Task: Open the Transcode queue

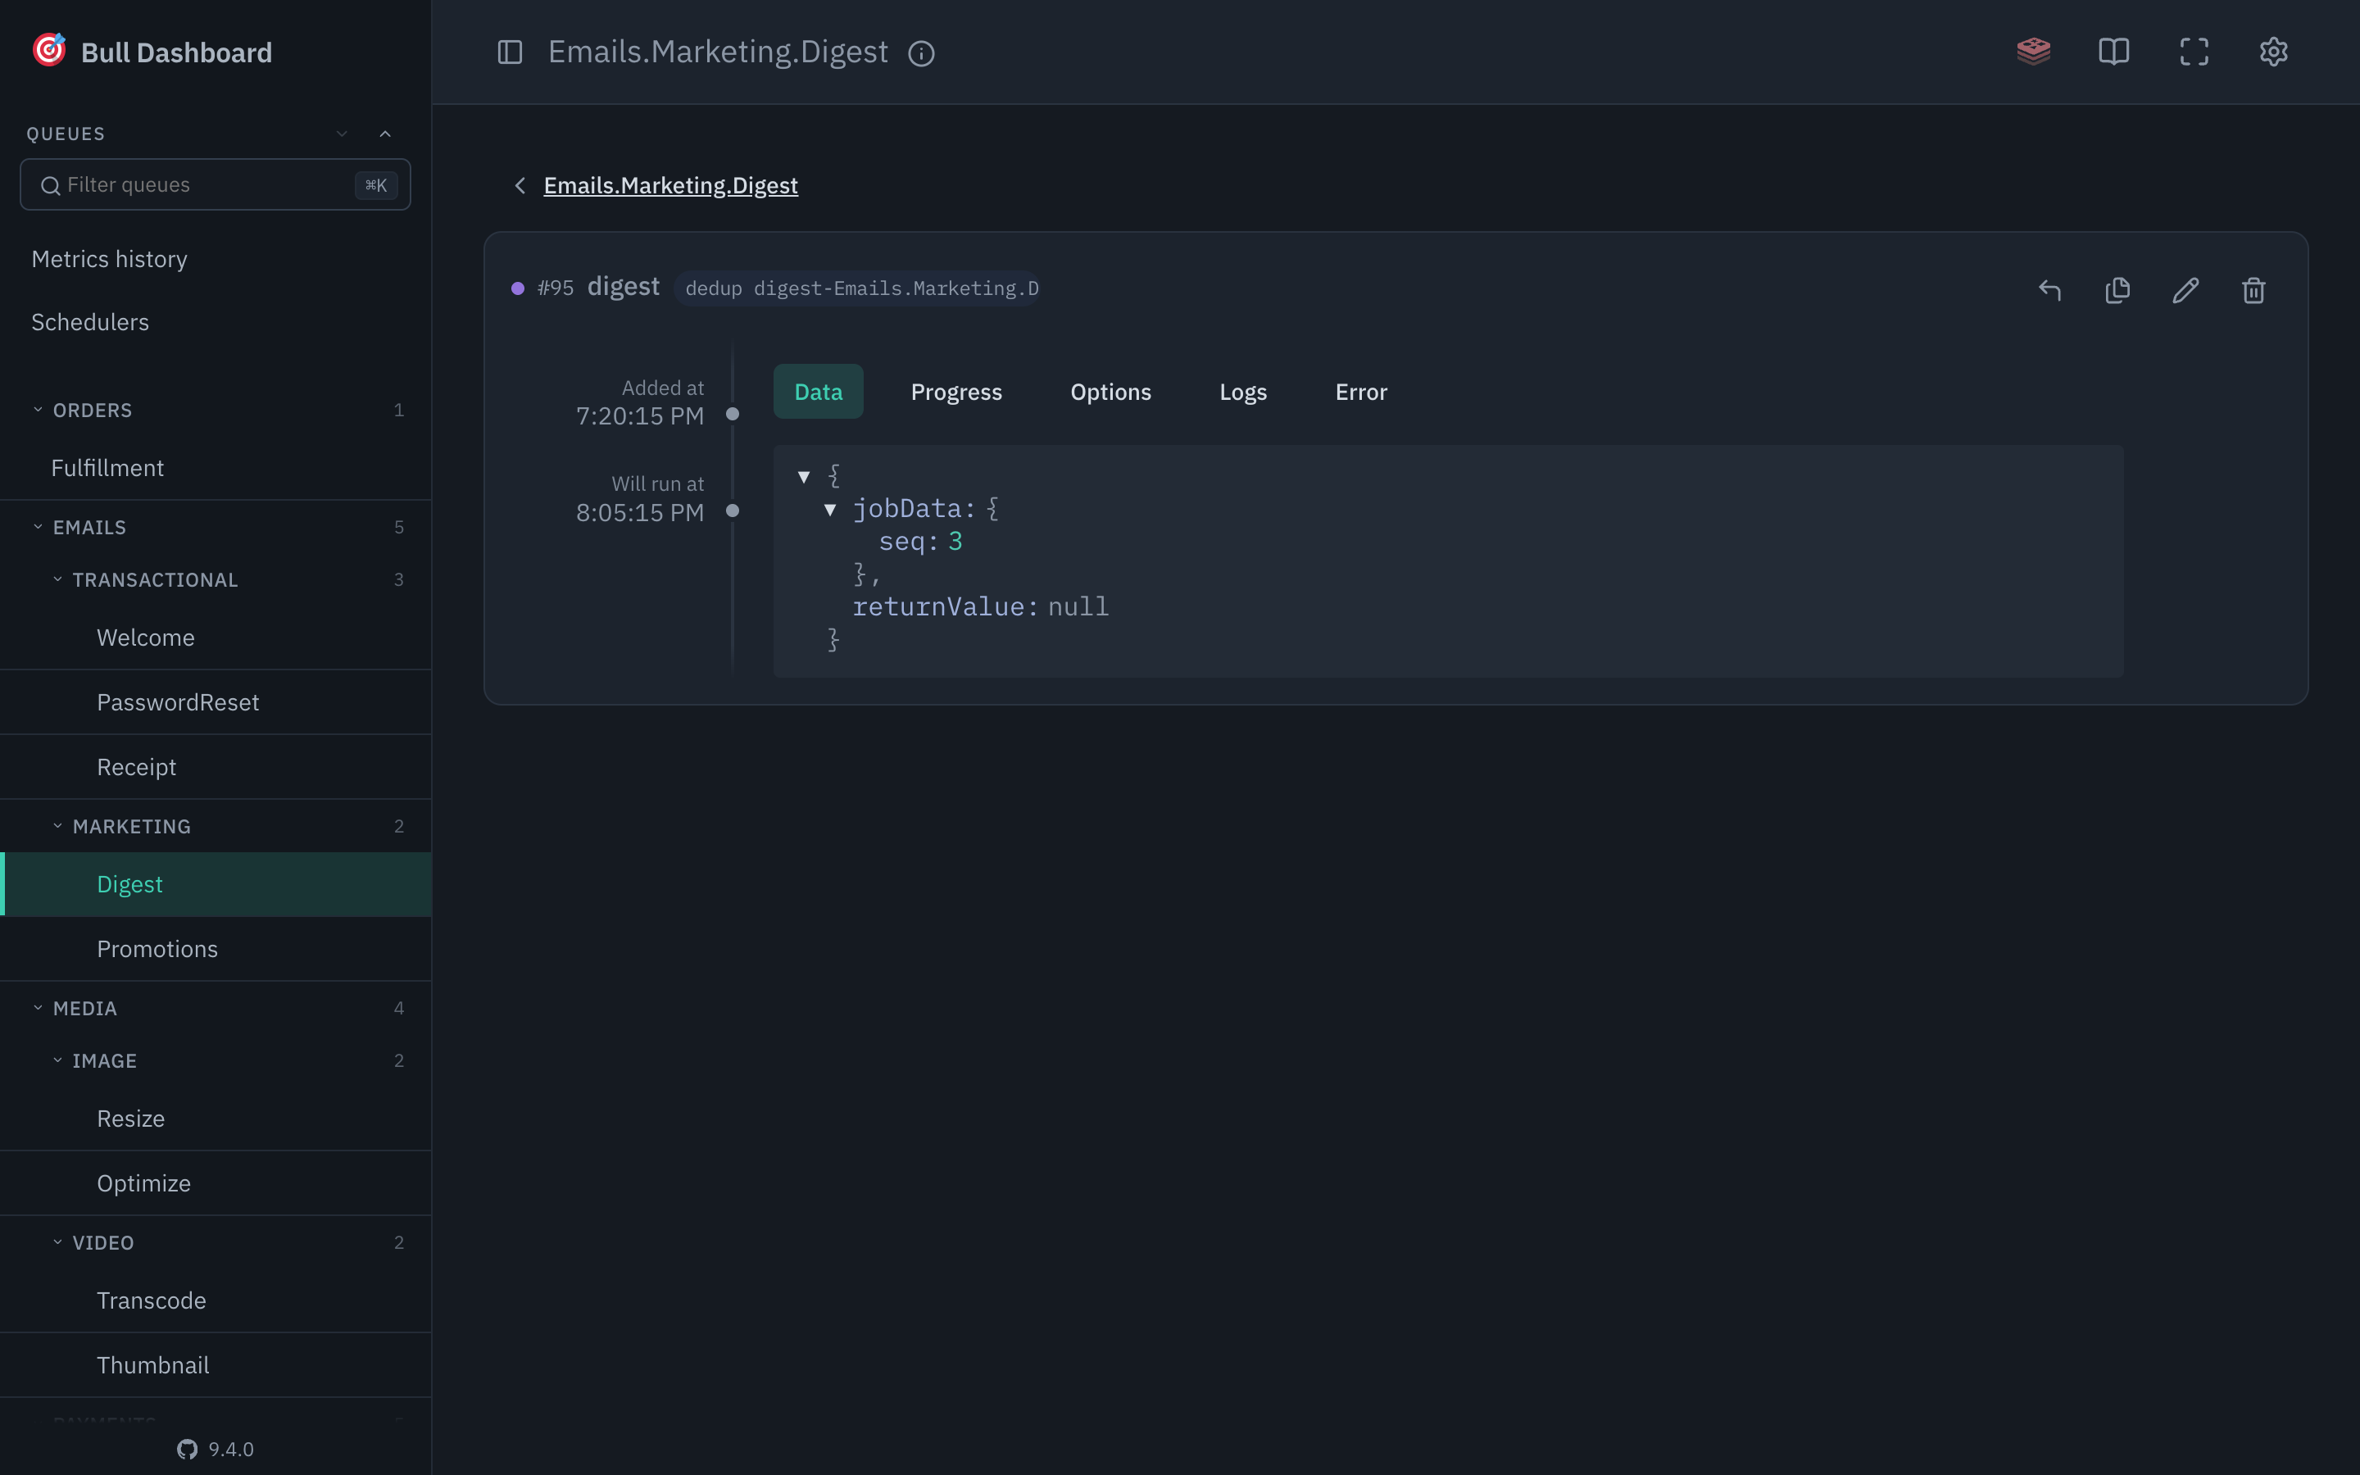Action: point(216,1300)
